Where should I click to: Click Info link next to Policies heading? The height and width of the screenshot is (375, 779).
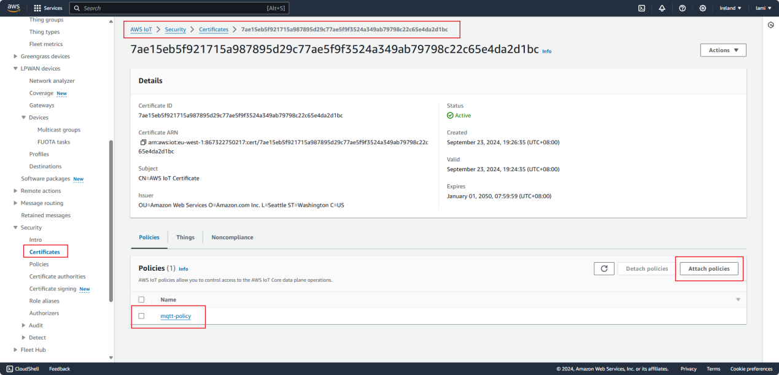click(x=183, y=269)
